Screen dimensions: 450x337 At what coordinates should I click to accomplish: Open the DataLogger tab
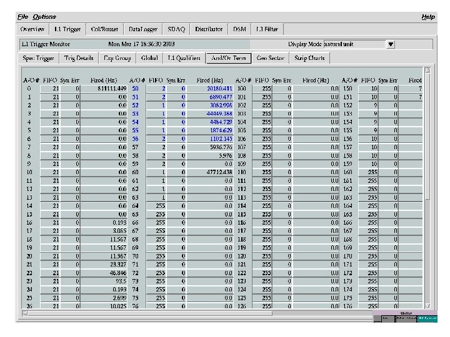(143, 29)
